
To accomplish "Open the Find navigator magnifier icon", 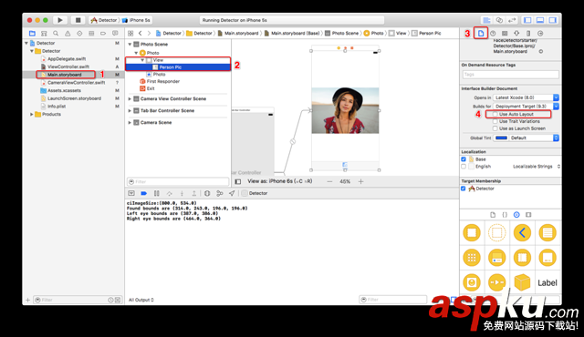I will tap(56, 34).
